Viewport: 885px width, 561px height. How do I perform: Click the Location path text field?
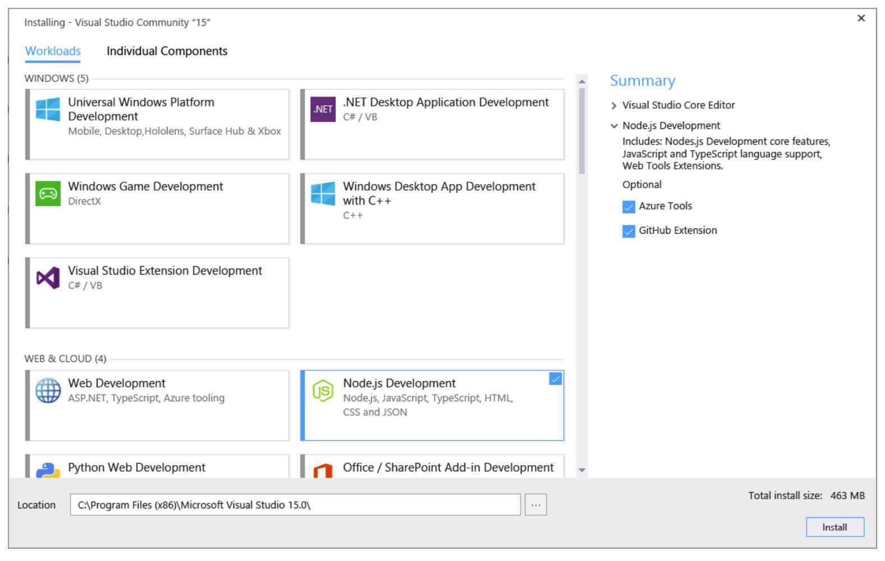pyautogui.click(x=295, y=505)
